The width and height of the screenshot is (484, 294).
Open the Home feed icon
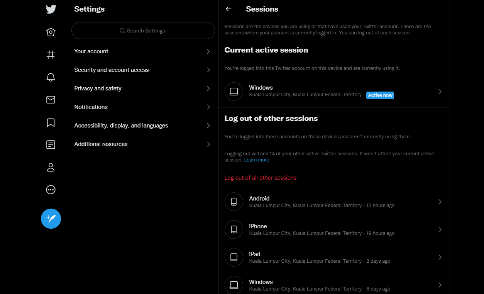[x=51, y=32]
